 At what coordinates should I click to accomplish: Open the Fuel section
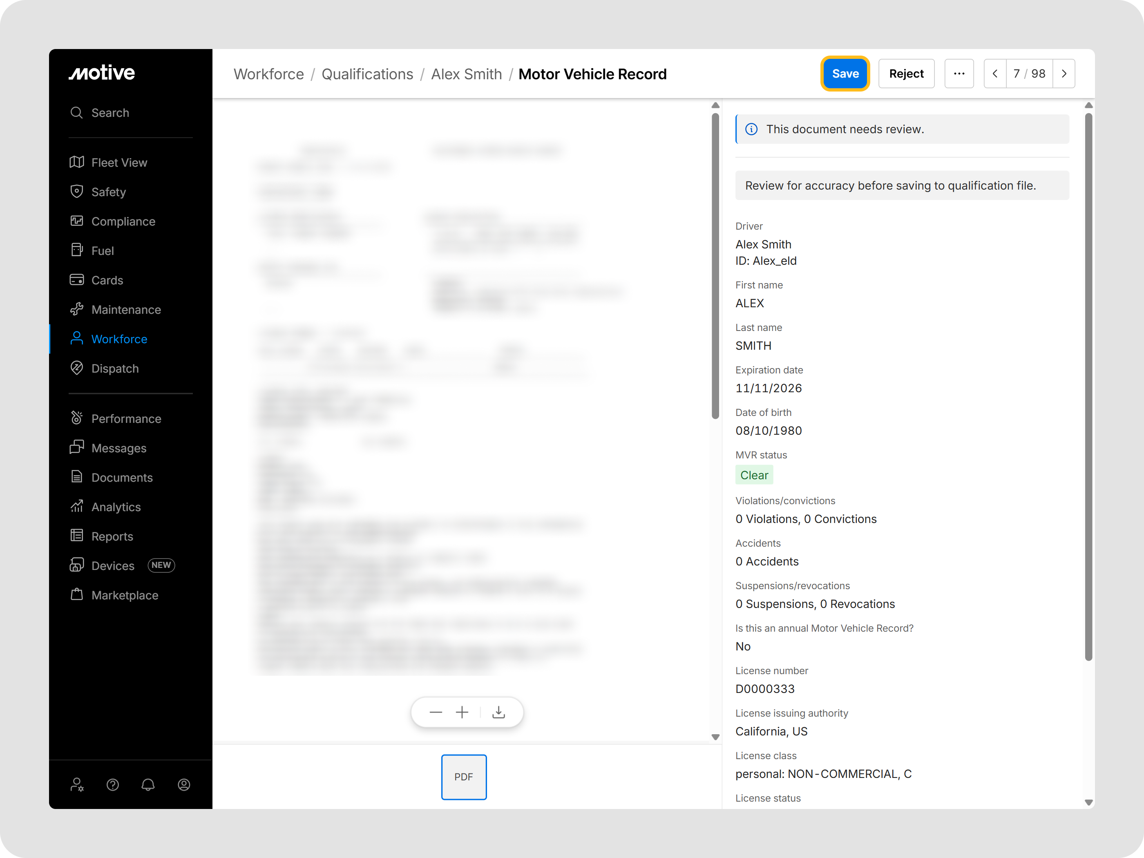103,250
